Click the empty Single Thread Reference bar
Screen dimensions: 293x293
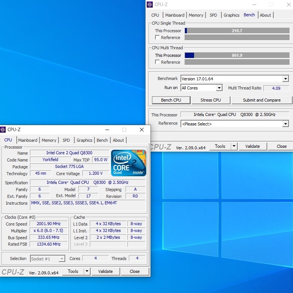[x=237, y=38]
